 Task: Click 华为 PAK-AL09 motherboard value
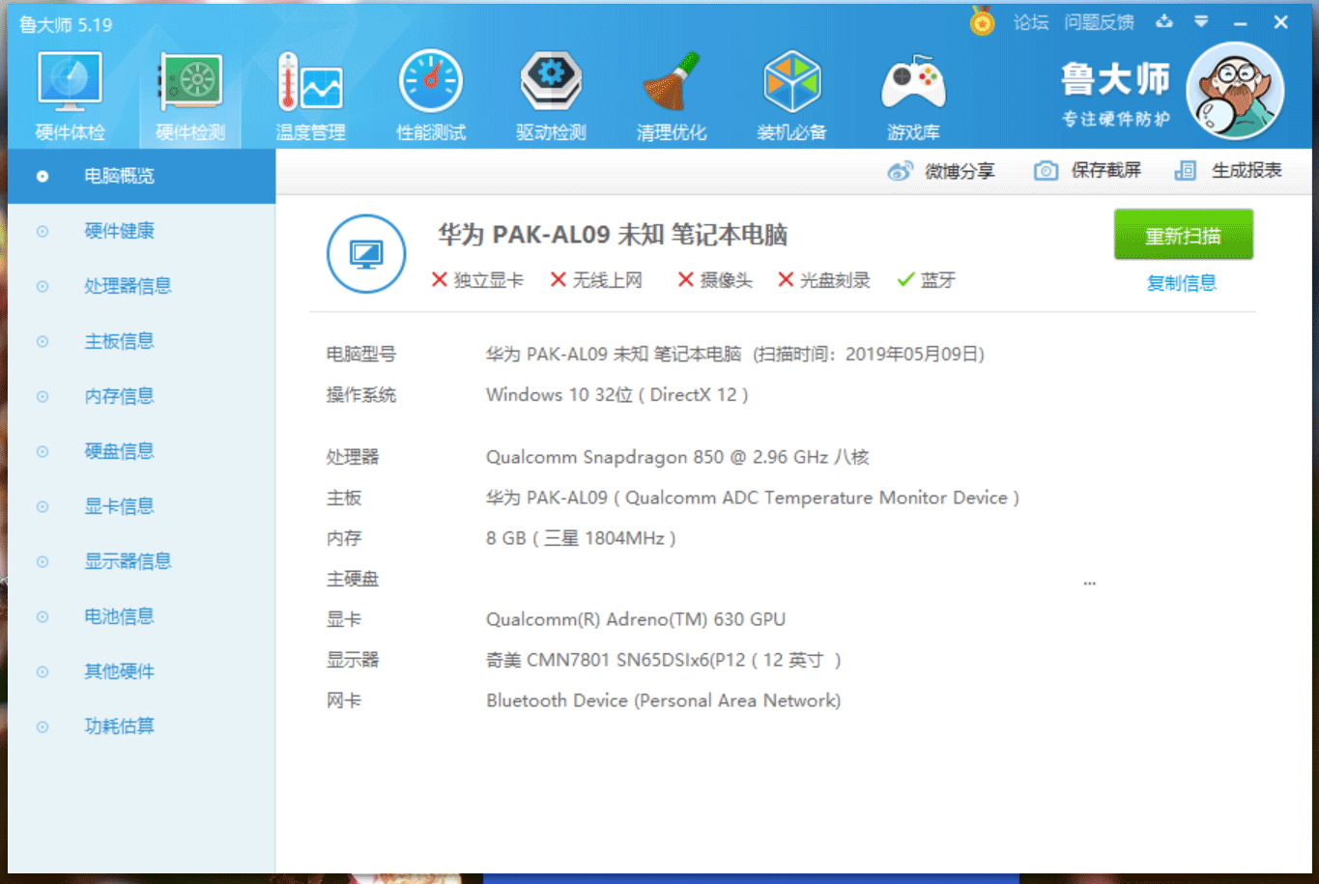point(753,498)
